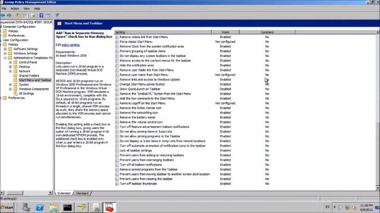
Task: Expand the System node
Action: pos(11,85)
